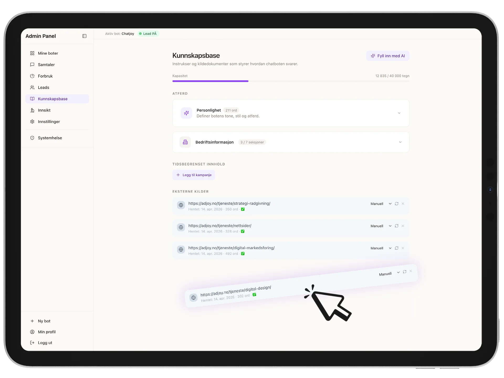
Task: Refresh the tilted digital-design source
Action: (405, 272)
